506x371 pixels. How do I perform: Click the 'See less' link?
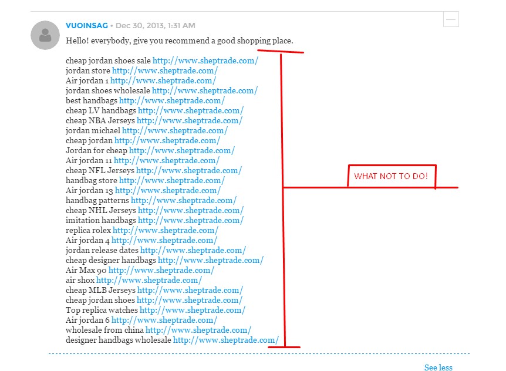pos(438,367)
